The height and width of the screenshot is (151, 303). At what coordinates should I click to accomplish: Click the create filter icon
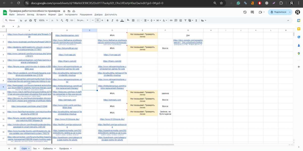pyautogui.click(x=185, y=20)
